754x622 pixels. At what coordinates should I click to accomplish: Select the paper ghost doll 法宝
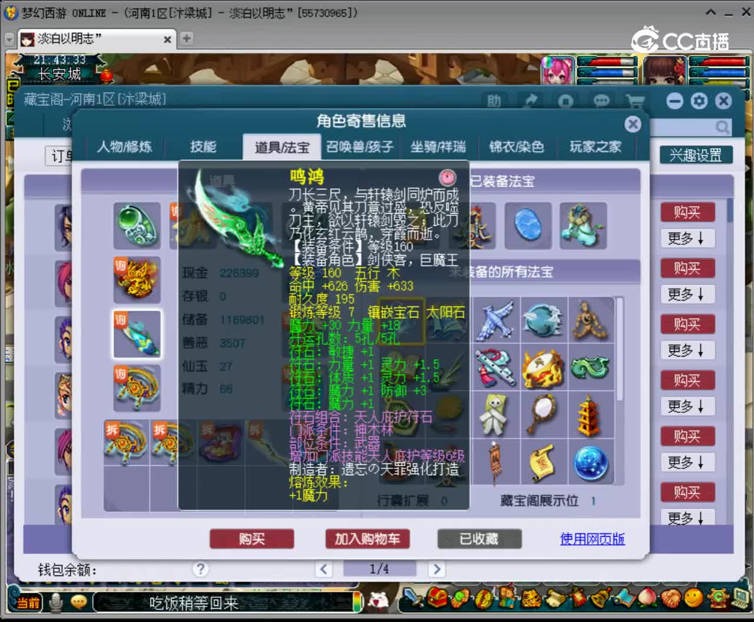click(495, 415)
